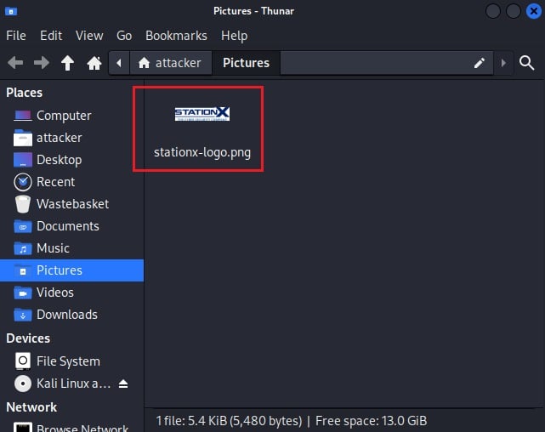Click the Recent clock icon

pos(23,182)
